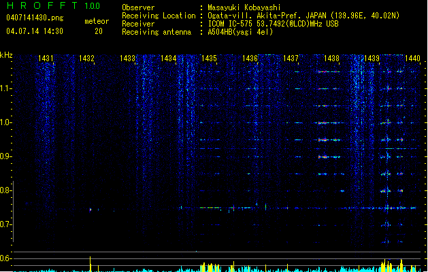Click the 1.1 kHz axis label
This screenshot has height=272, width=428.
point(5,88)
